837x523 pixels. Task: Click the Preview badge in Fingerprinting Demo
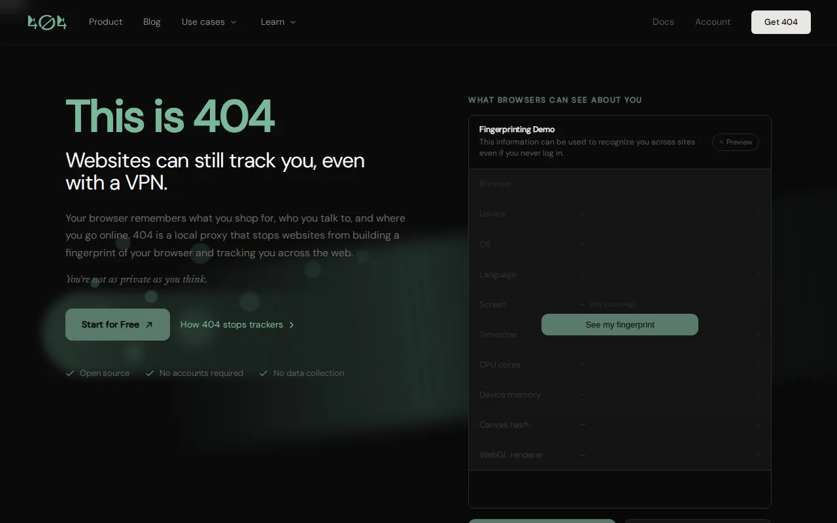736,142
